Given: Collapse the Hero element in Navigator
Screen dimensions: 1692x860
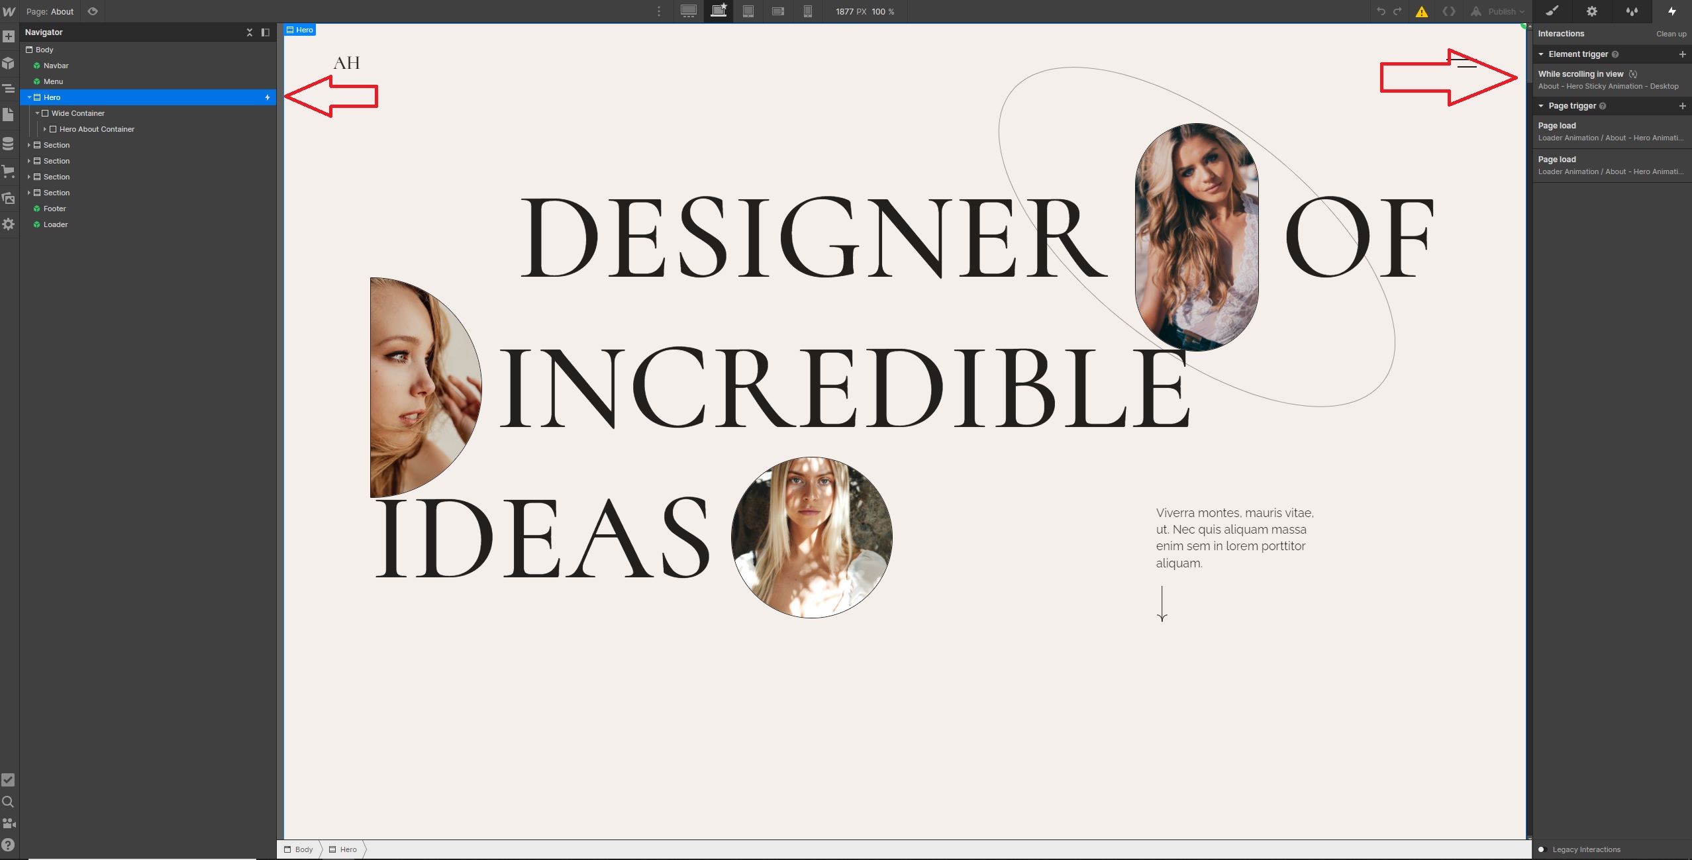Looking at the screenshot, I should click(29, 97).
